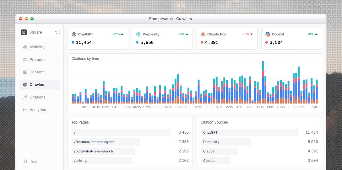The height and width of the screenshot is (170, 342).
Task: Click the red down arrow beside -3%
Action: 252,34
